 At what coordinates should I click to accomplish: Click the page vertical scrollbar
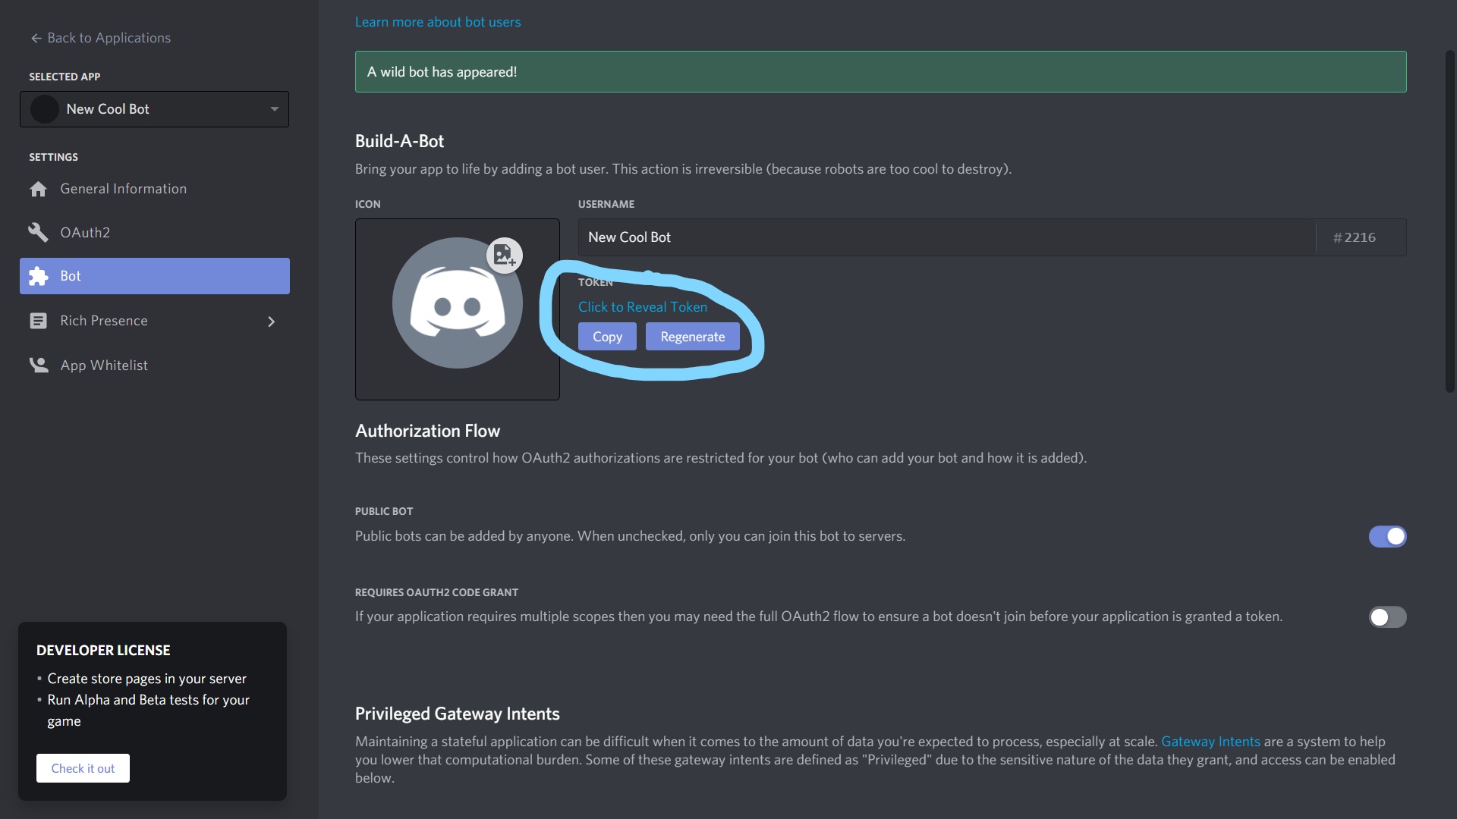[x=1449, y=220]
